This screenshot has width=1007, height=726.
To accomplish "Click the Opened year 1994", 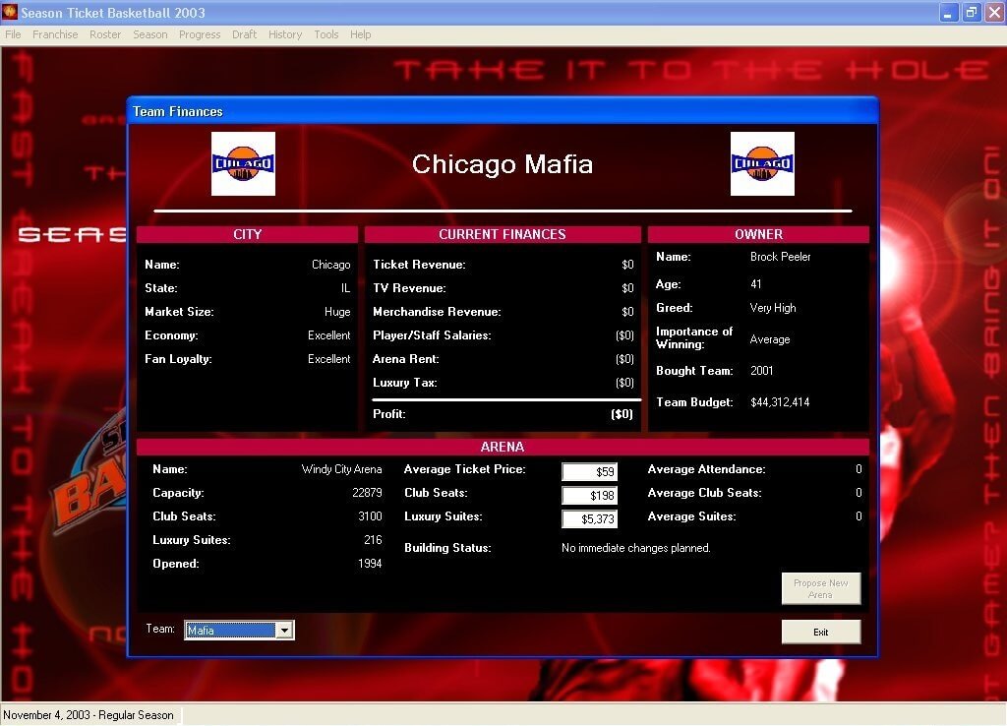I will 370,564.
